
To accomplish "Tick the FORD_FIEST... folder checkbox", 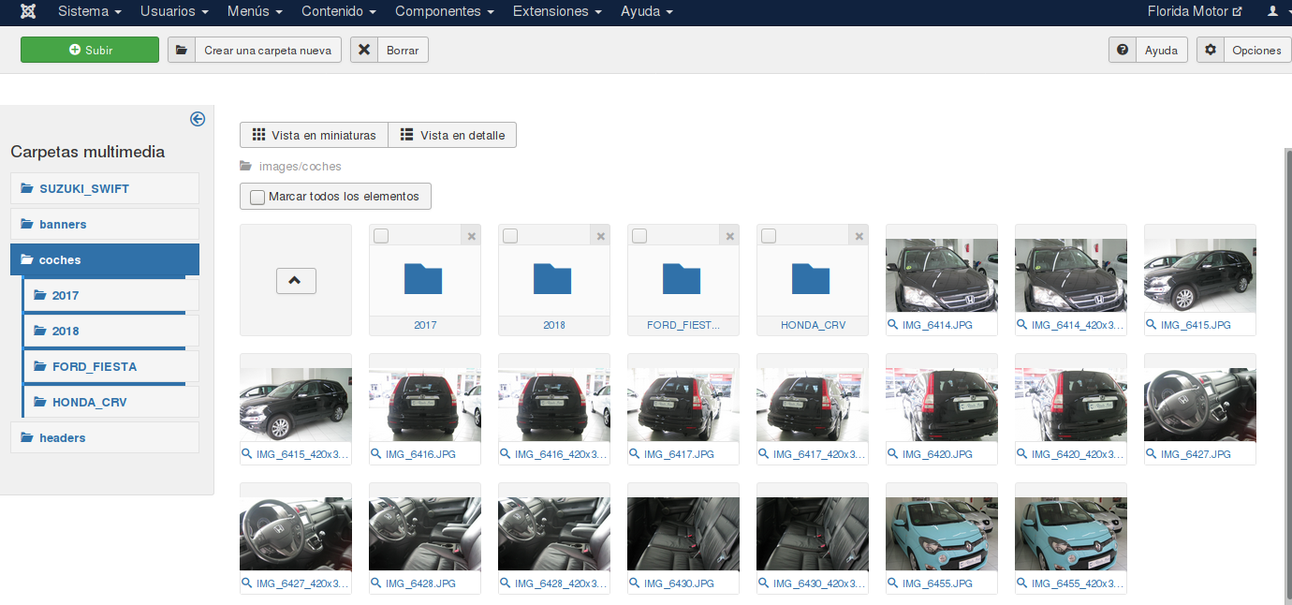I will click(x=639, y=236).
